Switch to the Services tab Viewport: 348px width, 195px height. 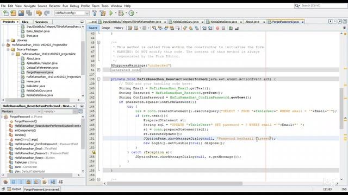tap(41, 22)
